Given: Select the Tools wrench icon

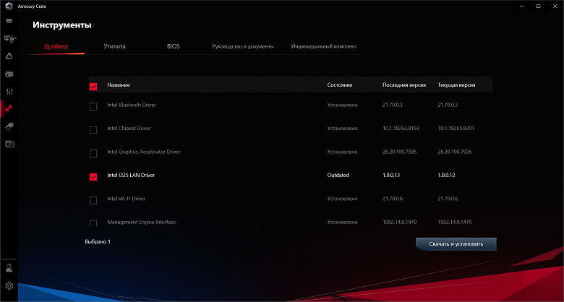Looking at the screenshot, I should (x=9, y=108).
